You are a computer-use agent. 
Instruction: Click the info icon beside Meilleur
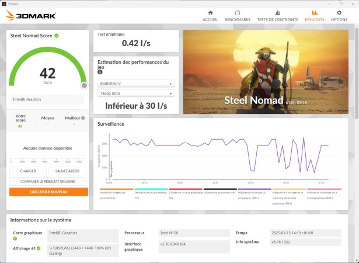pos(83,118)
